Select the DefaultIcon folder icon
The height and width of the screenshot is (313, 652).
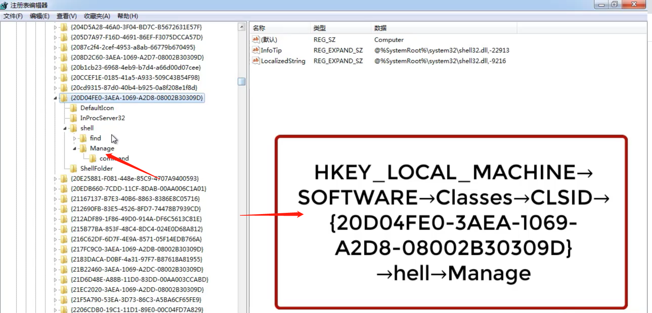(73, 108)
